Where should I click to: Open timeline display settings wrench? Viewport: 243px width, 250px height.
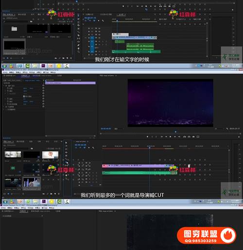(93, 148)
